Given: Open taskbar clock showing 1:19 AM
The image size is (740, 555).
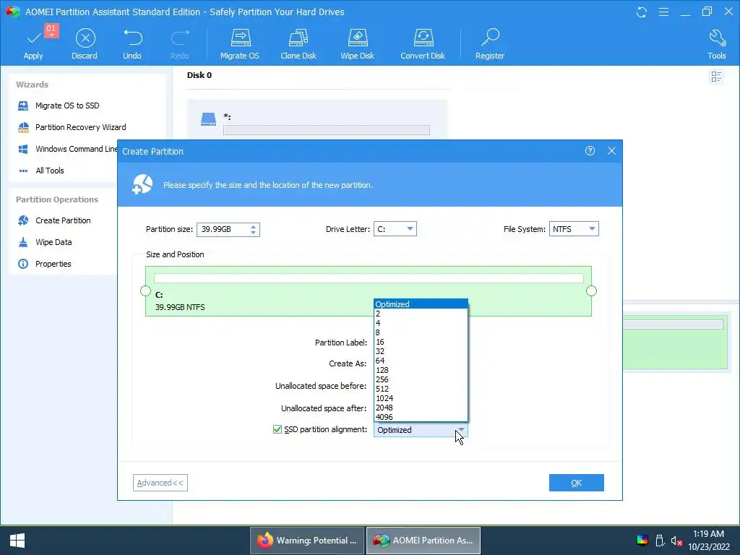Looking at the screenshot, I should tap(709, 541).
